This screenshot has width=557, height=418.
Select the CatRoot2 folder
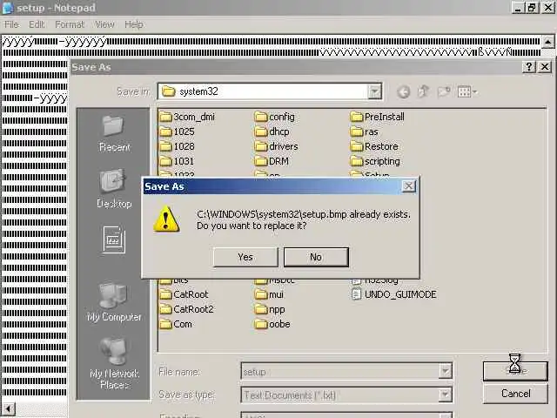pos(187,309)
